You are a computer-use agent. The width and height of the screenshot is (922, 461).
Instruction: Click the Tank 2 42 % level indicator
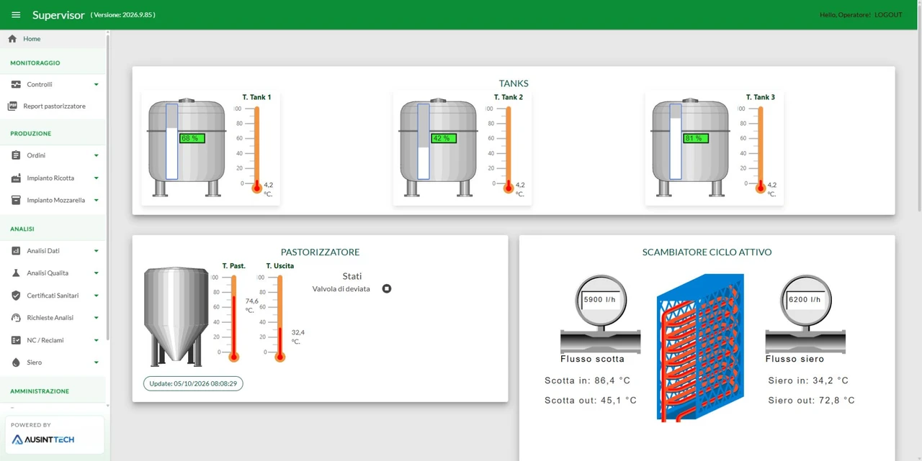coord(444,138)
